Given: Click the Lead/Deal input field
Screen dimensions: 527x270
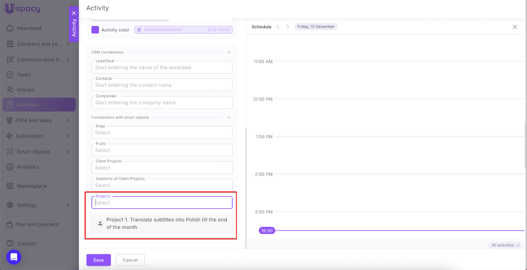Looking at the screenshot, I should point(162,67).
